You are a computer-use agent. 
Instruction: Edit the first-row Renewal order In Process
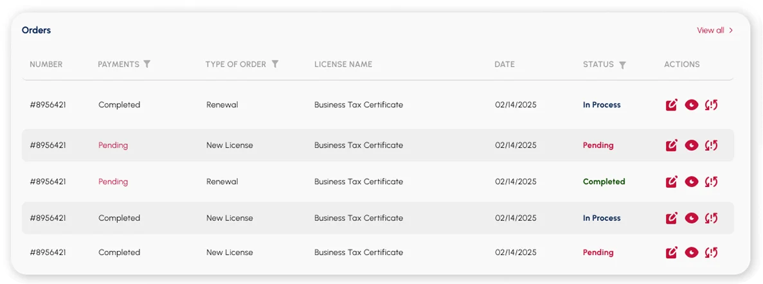tap(672, 105)
